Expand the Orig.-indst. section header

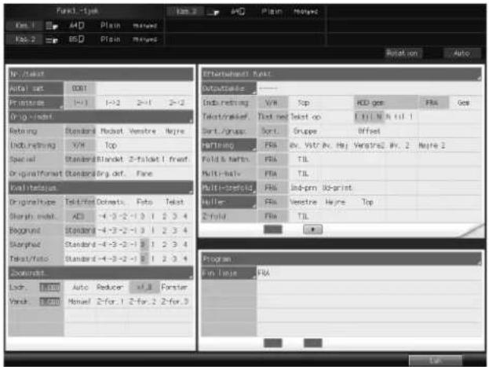coord(101,117)
